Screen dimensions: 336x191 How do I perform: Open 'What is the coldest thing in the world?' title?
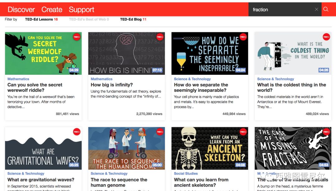(292, 88)
